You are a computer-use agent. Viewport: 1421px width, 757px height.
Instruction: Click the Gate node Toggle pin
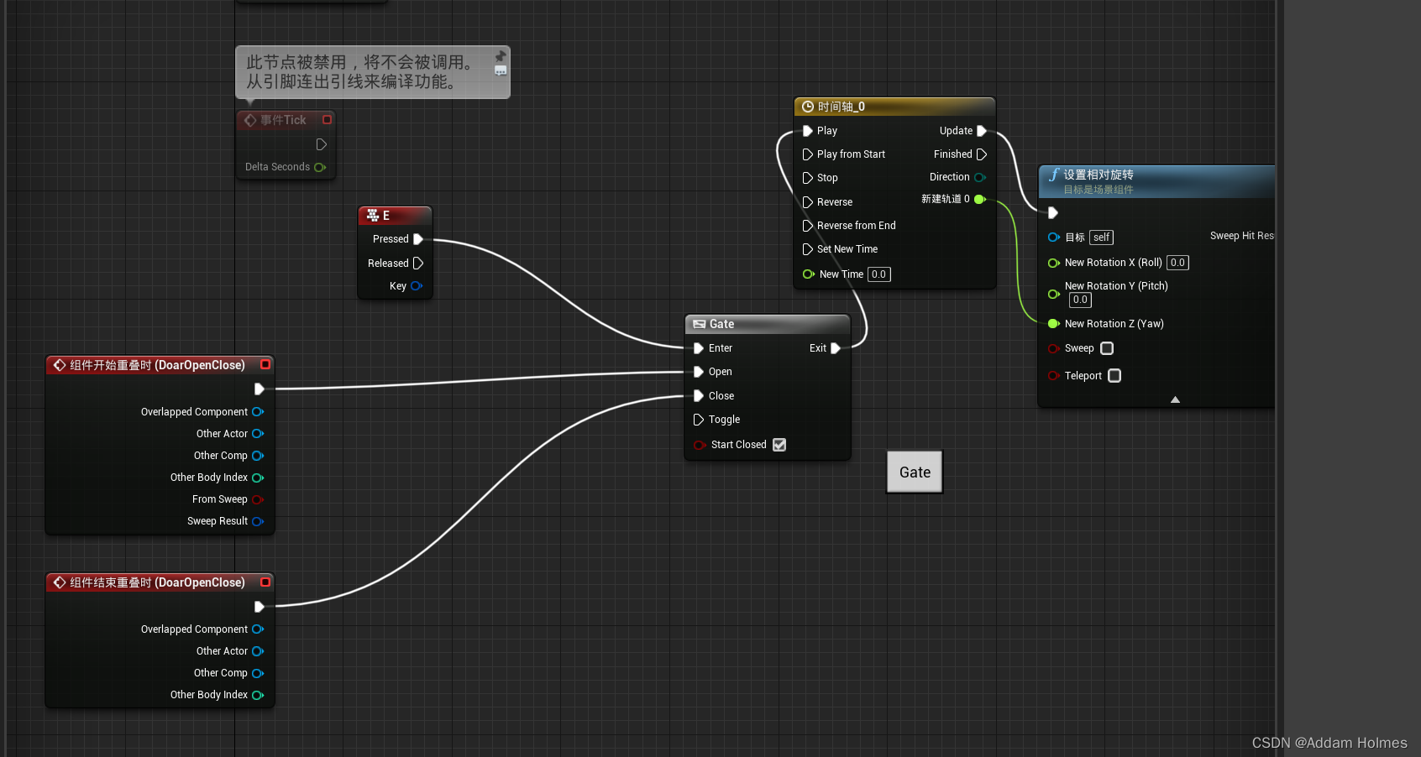pyautogui.click(x=698, y=420)
